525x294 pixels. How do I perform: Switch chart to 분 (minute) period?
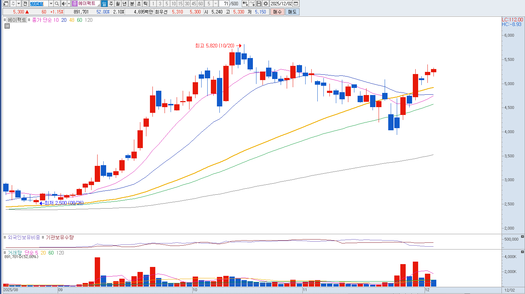pyautogui.click(x=132, y=4)
